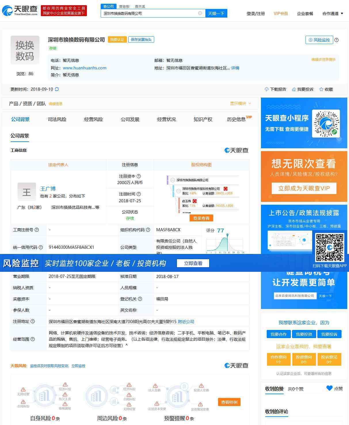Screen dimensions: 349x425
Task: Open the 公司发展 tab
Action: (130, 119)
